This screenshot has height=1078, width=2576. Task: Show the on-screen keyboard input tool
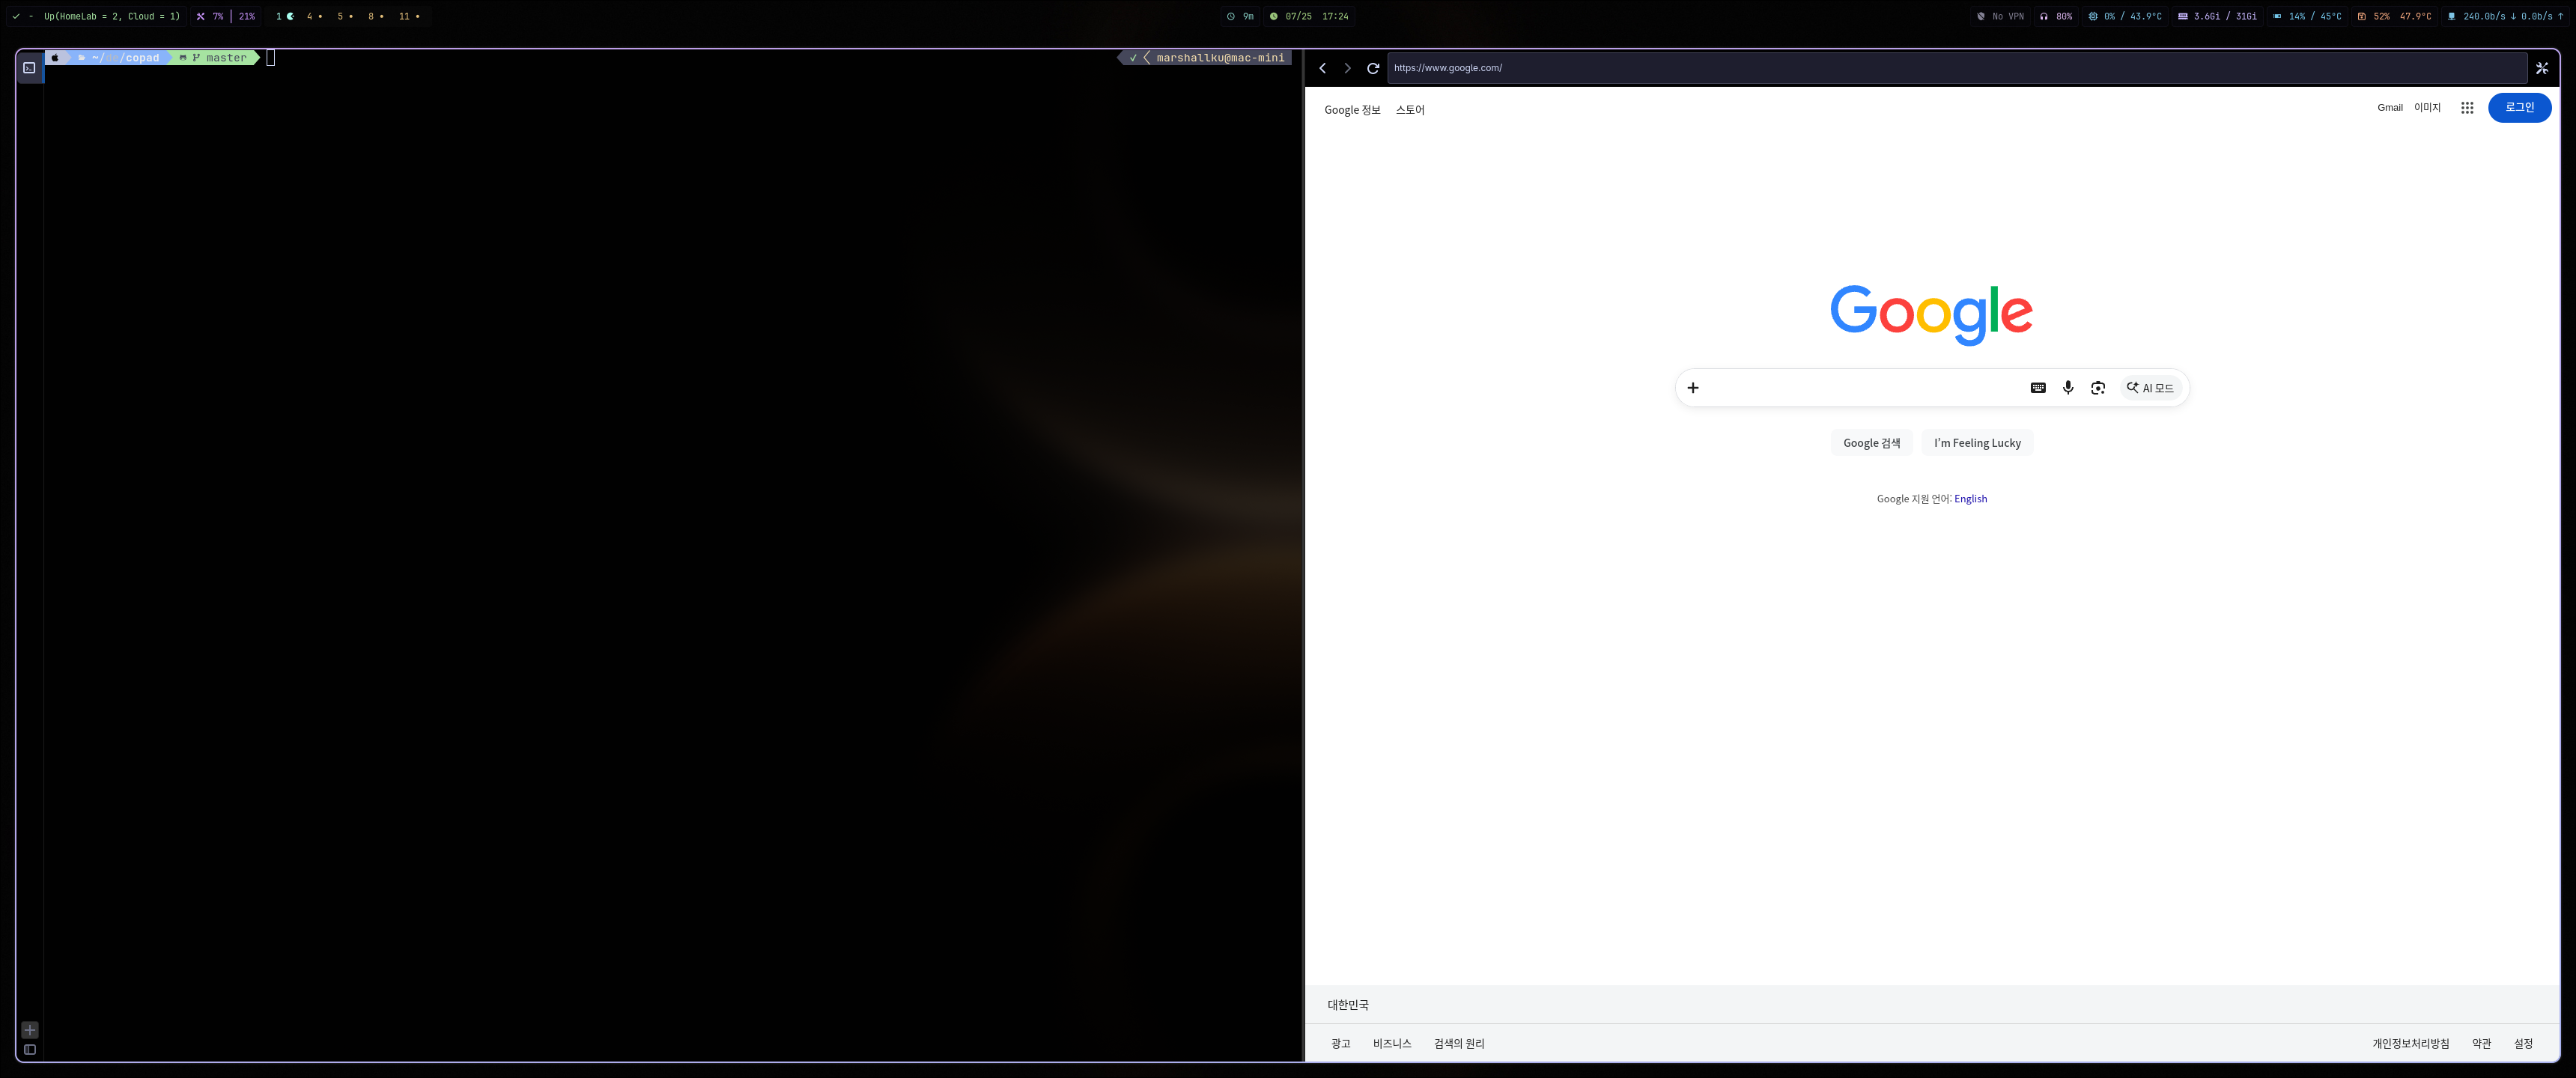pos(2037,388)
